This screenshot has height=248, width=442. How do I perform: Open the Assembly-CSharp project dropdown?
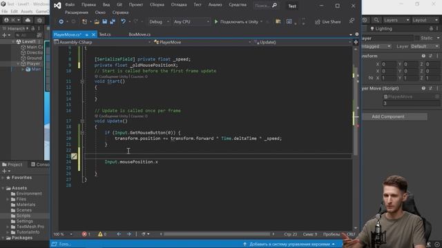coord(103,42)
